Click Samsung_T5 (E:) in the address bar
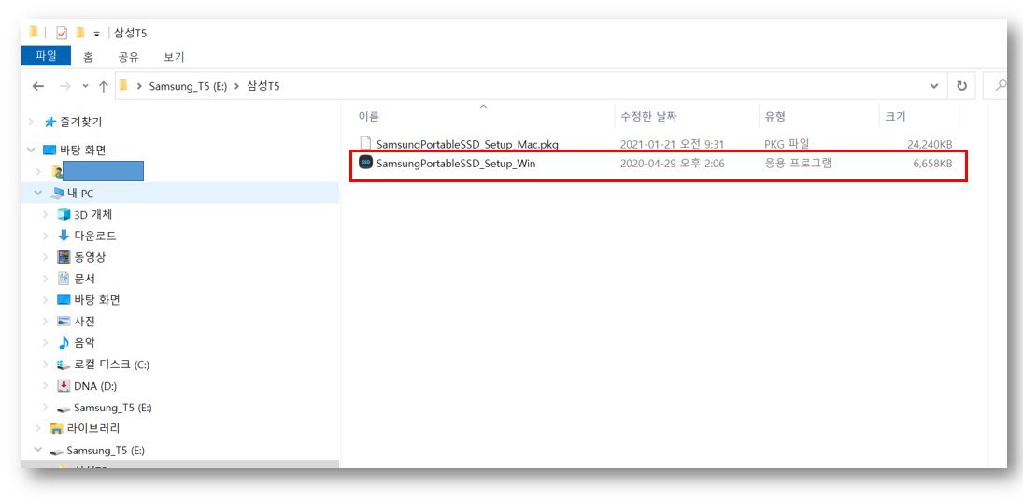 188,86
